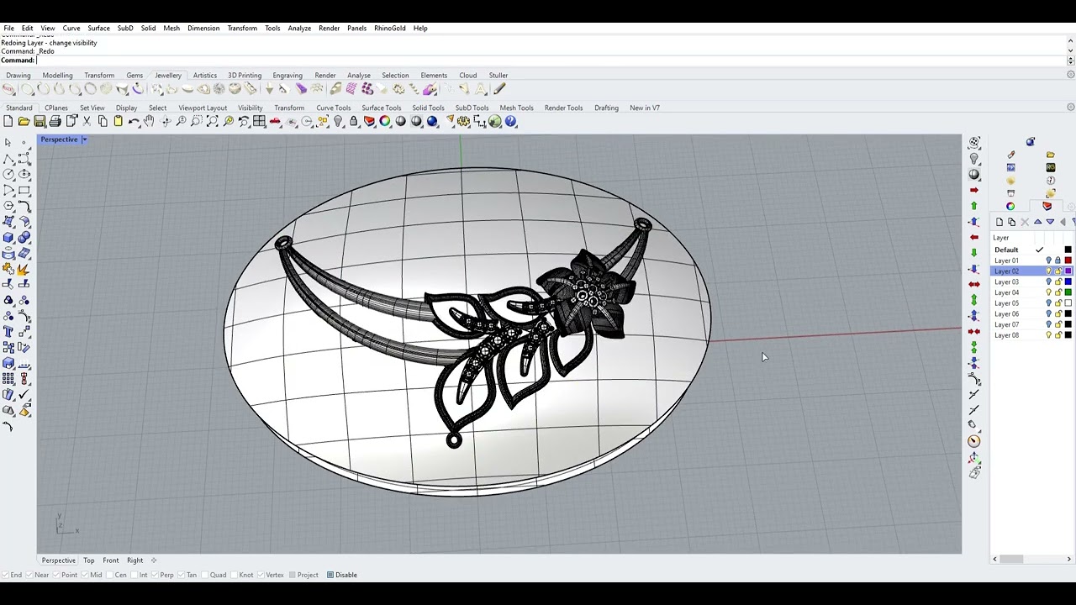Viewport: 1076px width, 605px height.
Task: Create a new layer with the page icon
Action: coord(1000,222)
